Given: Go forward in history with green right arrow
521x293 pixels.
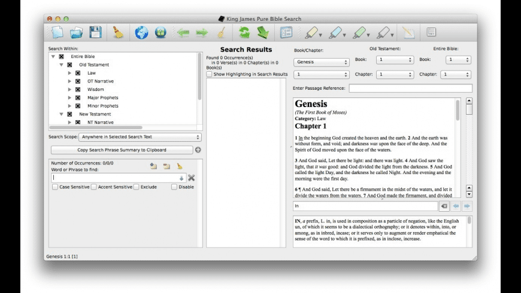Looking at the screenshot, I should [202, 32].
